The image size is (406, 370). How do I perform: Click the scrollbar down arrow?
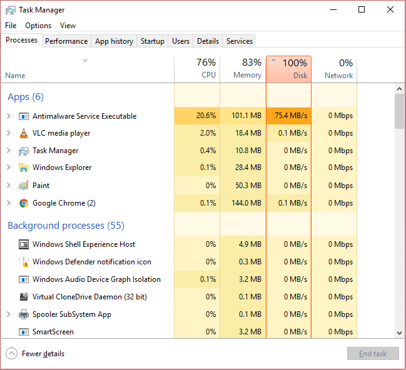click(x=399, y=332)
